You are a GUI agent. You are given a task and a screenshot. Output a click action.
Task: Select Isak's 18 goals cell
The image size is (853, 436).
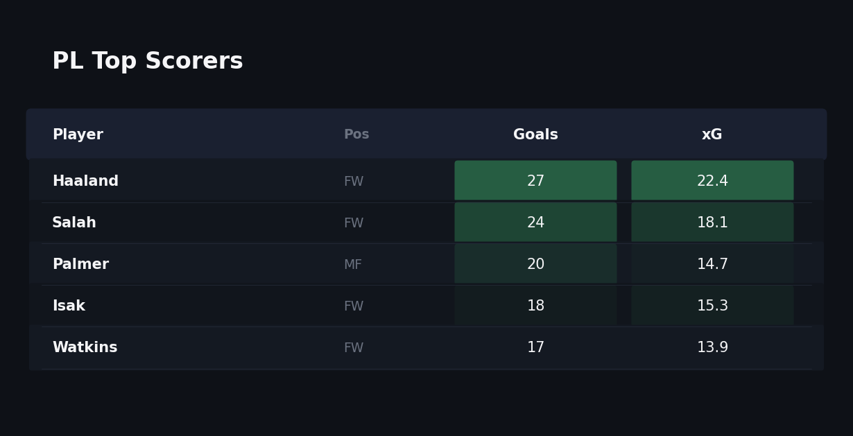tap(535, 306)
